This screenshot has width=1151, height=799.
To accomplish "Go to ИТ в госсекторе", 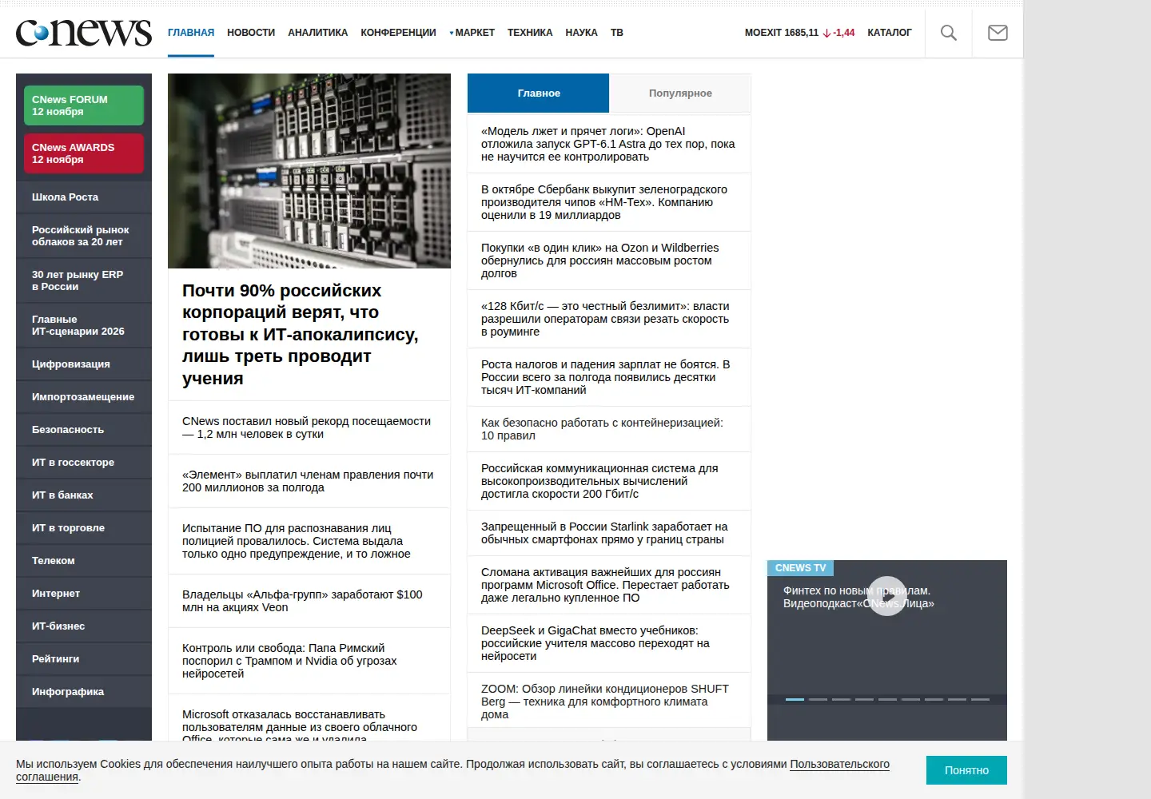I will (x=84, y=463).
